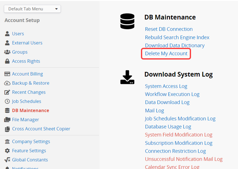238x169 pixels.
Task: Click the Groups people icon
Action: click(x=7, y=52)
